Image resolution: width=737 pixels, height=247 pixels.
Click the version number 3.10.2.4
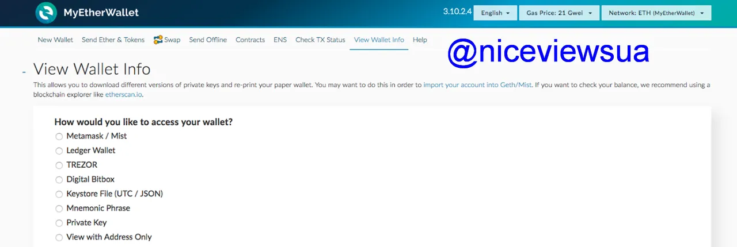tap(457, 11)
